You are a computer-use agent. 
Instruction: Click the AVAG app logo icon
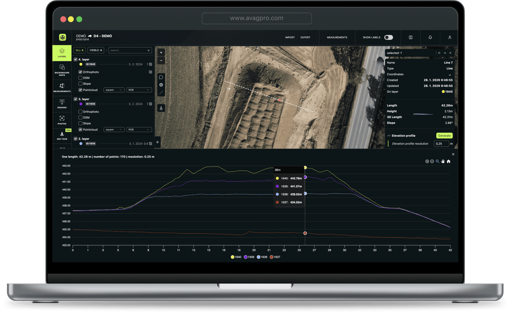click(x=62, y=37)
